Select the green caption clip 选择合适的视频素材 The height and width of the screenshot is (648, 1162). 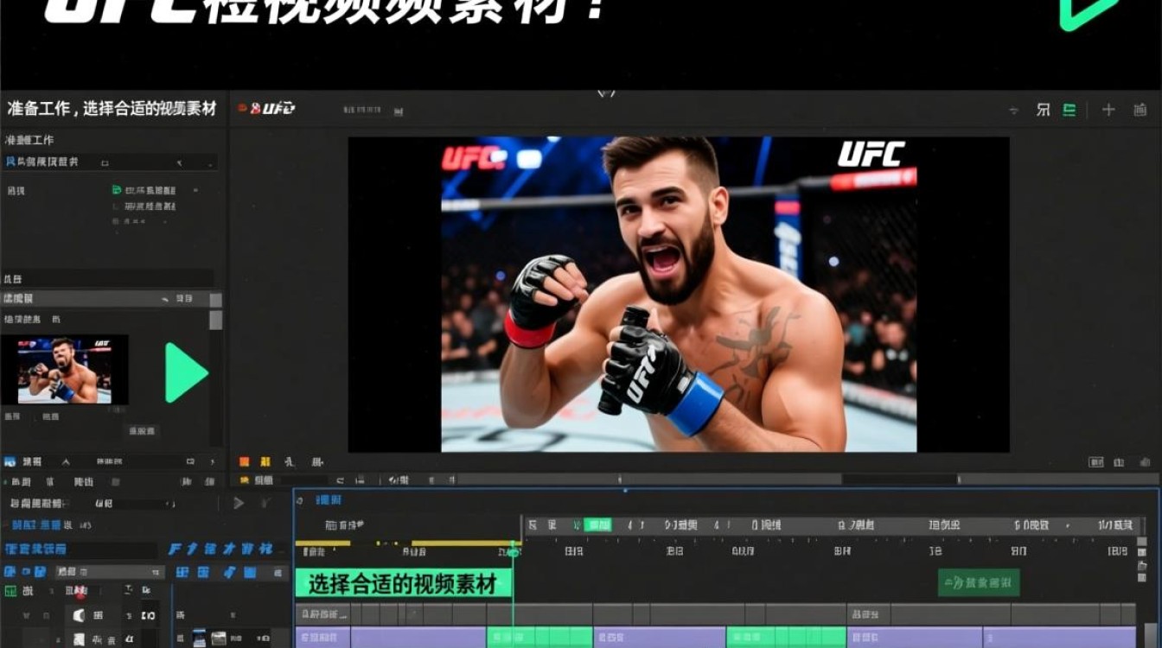[403, 584]
